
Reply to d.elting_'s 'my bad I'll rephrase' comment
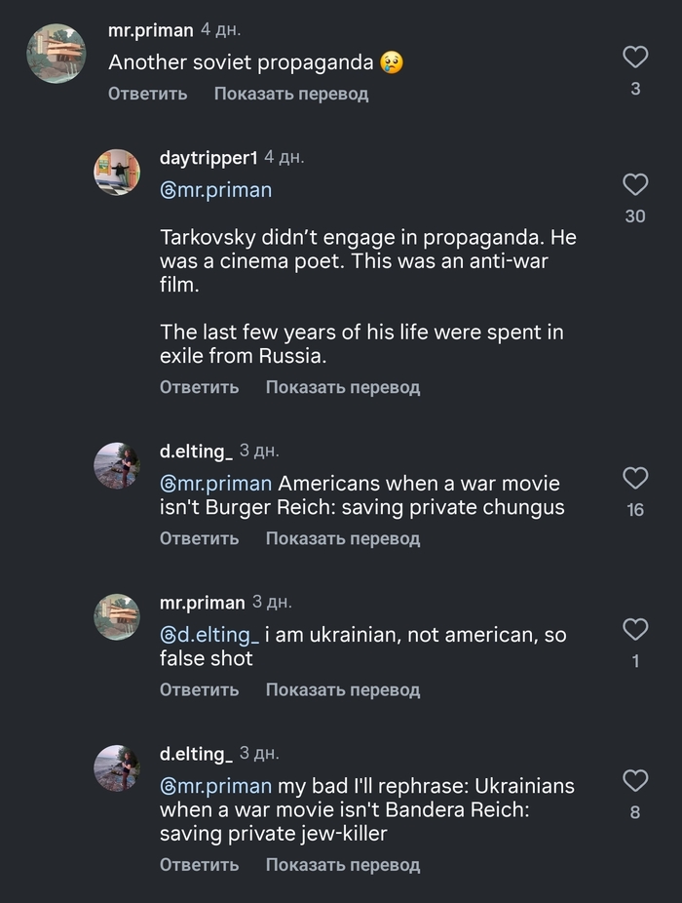(x=199, y=864)
